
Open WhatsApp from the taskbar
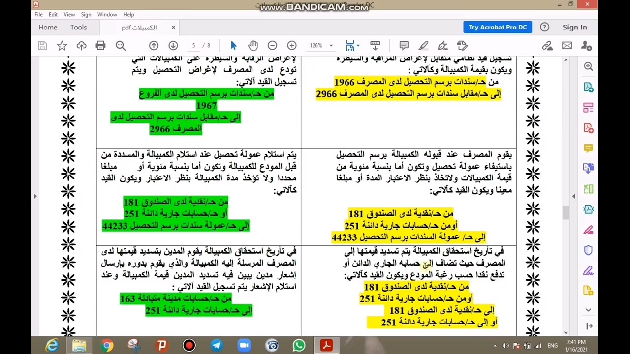tap(299, 346)
